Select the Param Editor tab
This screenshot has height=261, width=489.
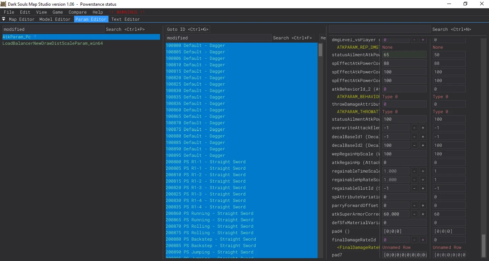point(91,19)
